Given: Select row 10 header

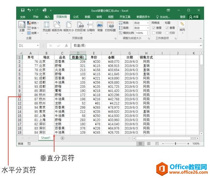Looking at the screenshot, I should pos(19,95).
